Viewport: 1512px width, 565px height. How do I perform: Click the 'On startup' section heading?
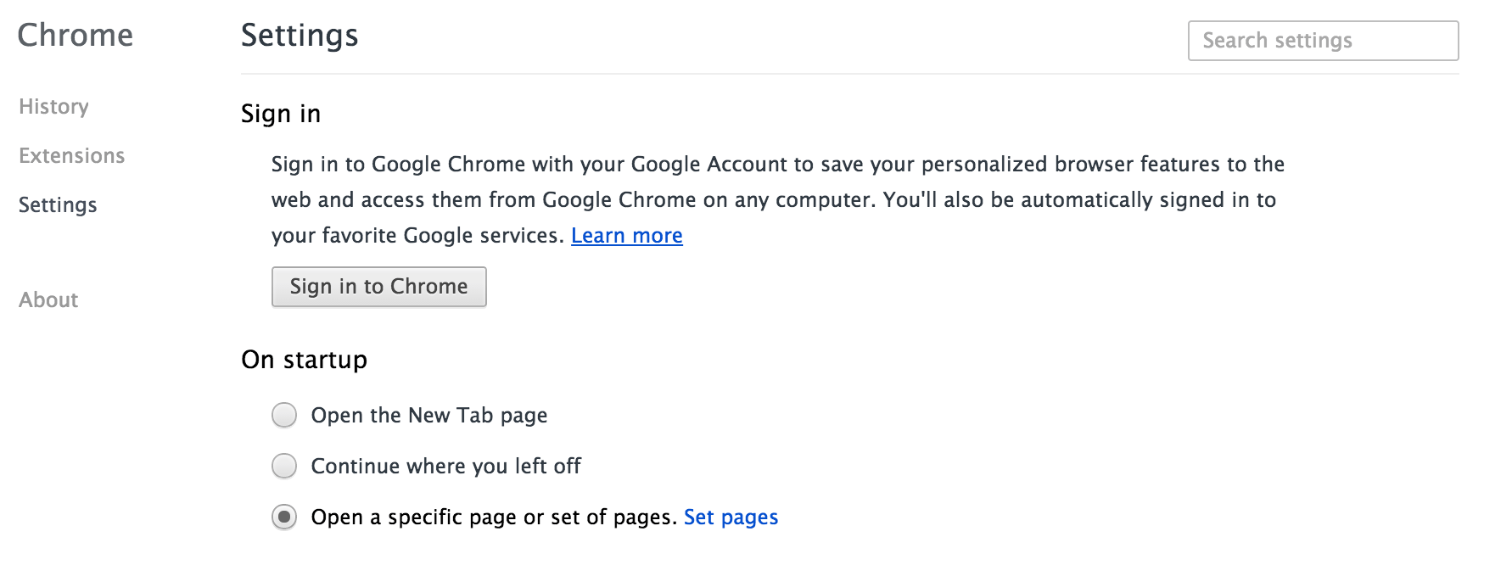click(x=304, y=360)
